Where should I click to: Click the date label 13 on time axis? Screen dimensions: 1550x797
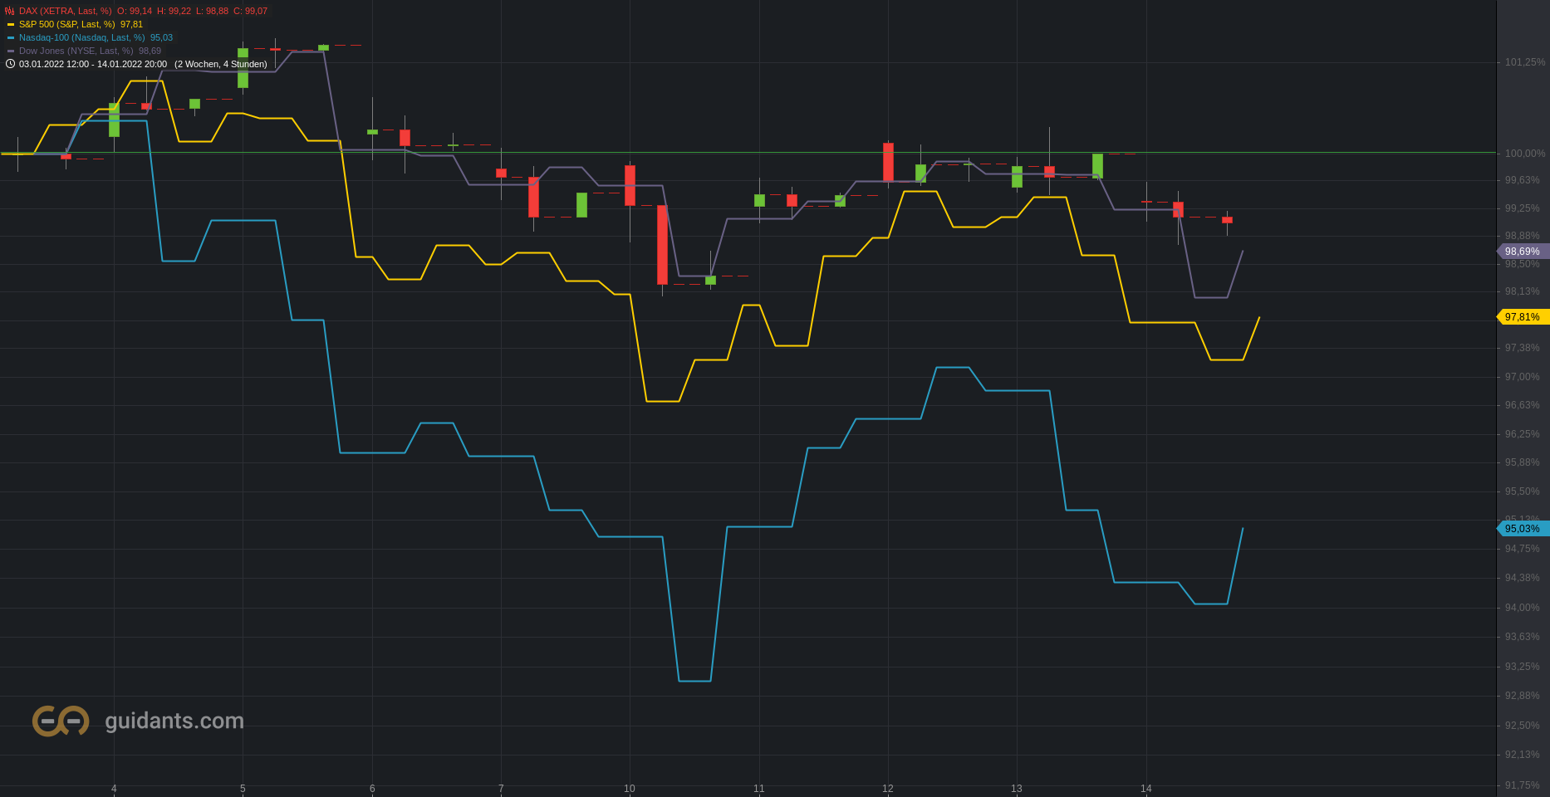coord(1017,789)
